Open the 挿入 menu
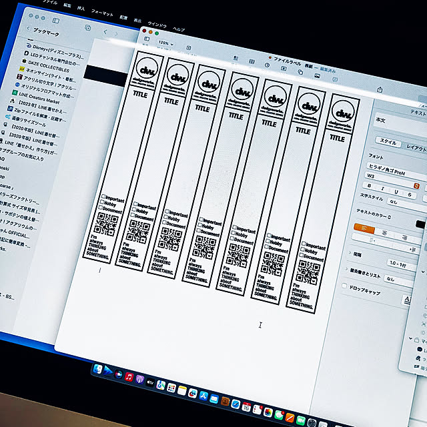The height and width of the screenshot is (427, 427). coord(81,8)
